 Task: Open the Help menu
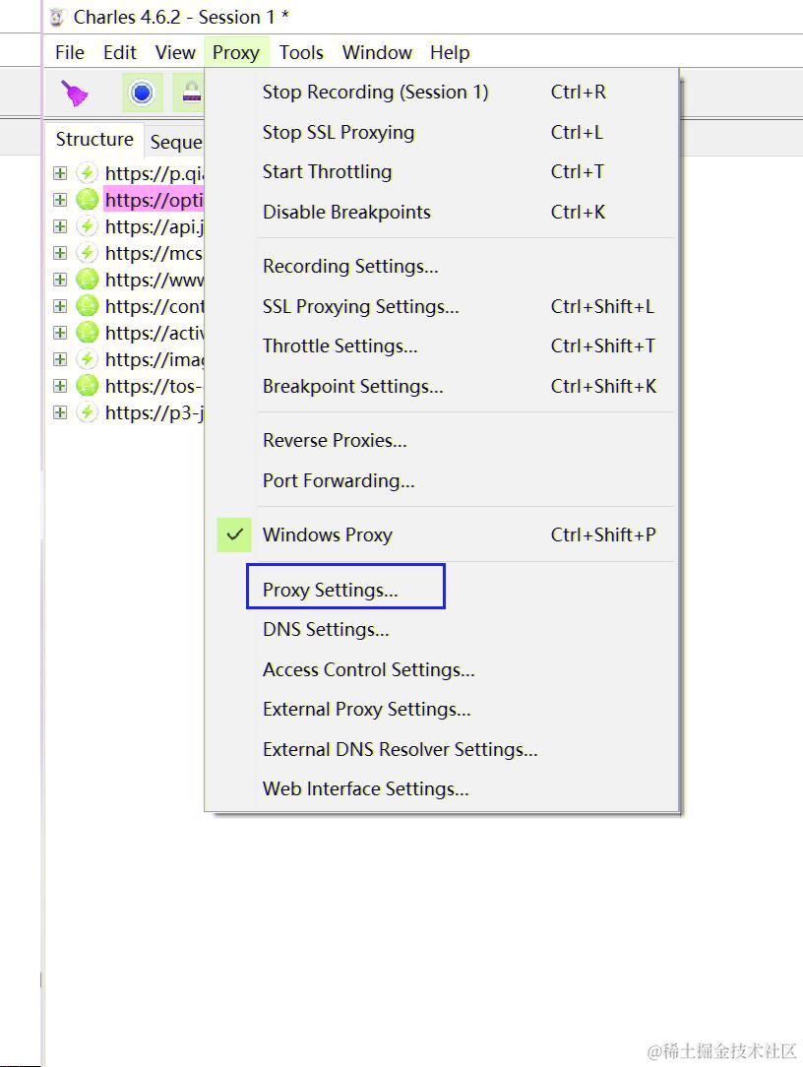[x=449, y=52]
